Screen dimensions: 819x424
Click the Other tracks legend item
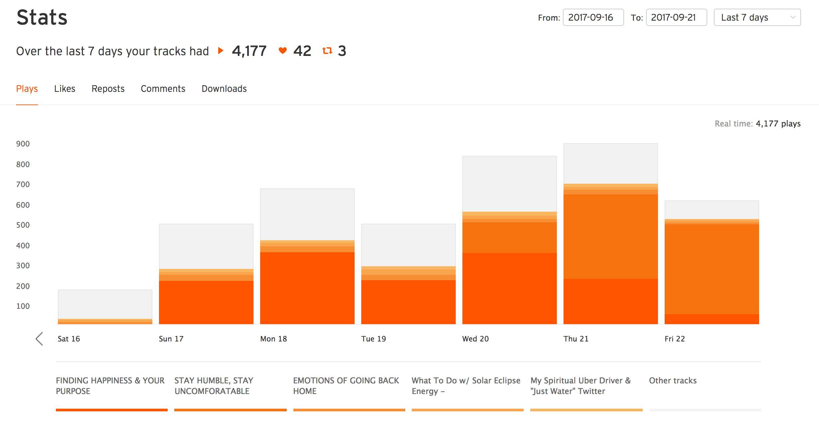pyautogui.click(x=672, y=380)
